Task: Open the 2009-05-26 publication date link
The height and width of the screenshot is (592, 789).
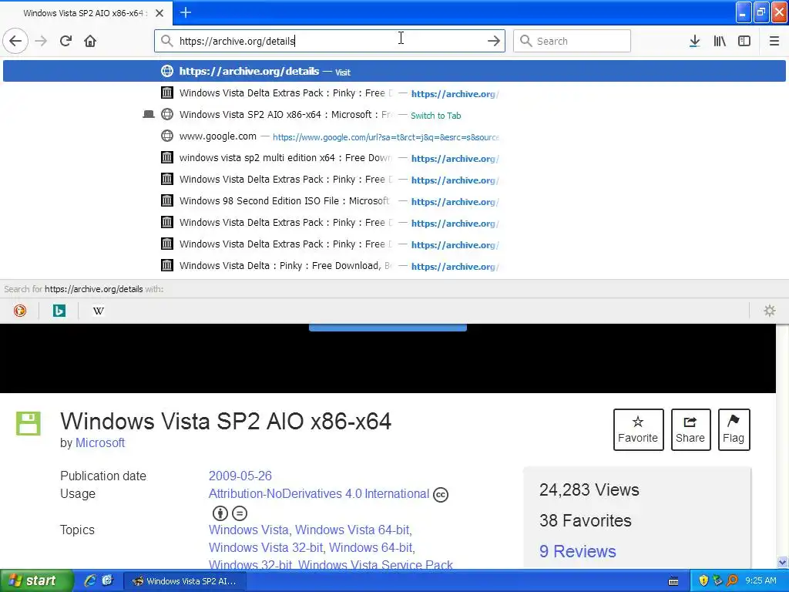Action: tap(240, 476)
